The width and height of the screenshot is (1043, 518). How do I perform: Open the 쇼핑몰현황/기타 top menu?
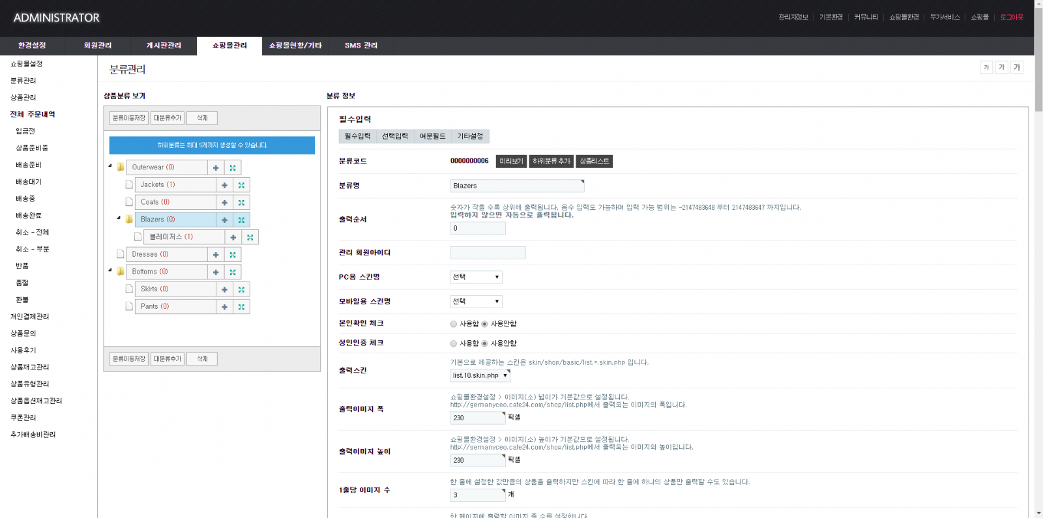tap(295, 46)
